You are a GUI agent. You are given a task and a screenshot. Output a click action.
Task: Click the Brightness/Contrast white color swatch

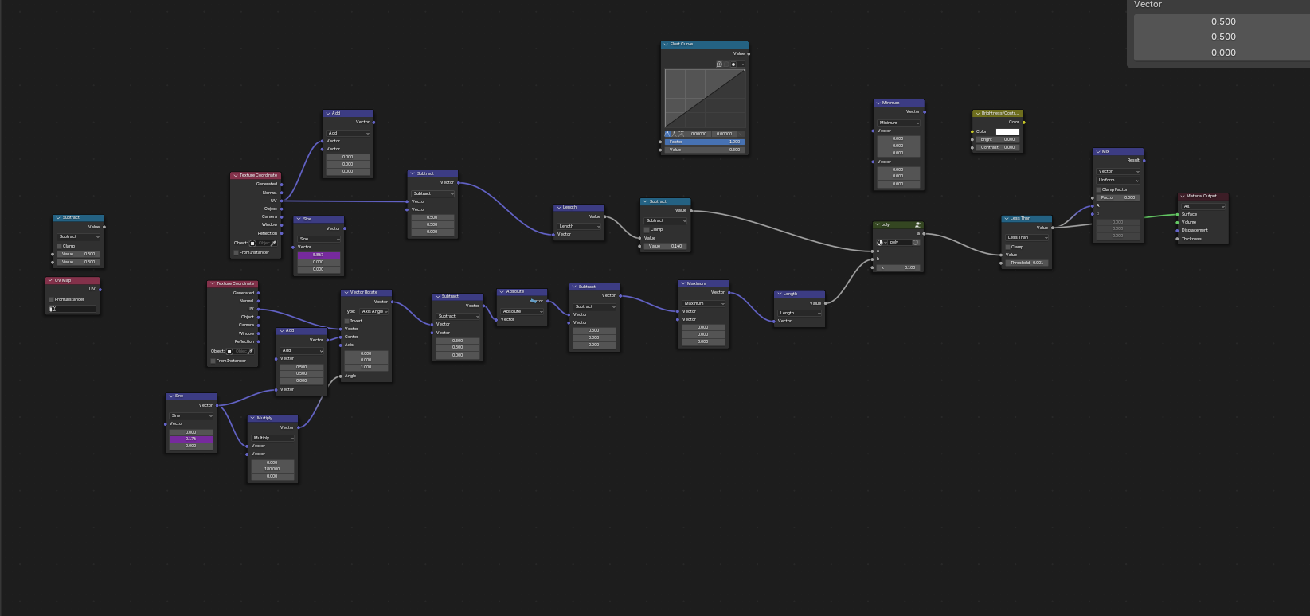click(1007, 131)
